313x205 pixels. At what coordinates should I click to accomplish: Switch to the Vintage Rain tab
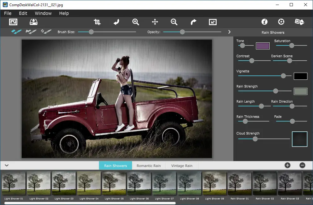(x=182, y=166)
